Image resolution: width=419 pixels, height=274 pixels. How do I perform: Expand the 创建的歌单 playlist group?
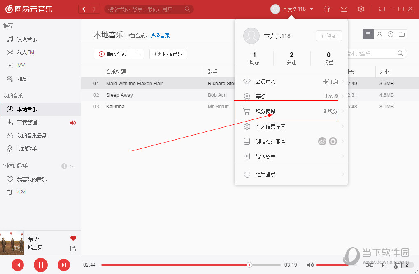point(73,165)
